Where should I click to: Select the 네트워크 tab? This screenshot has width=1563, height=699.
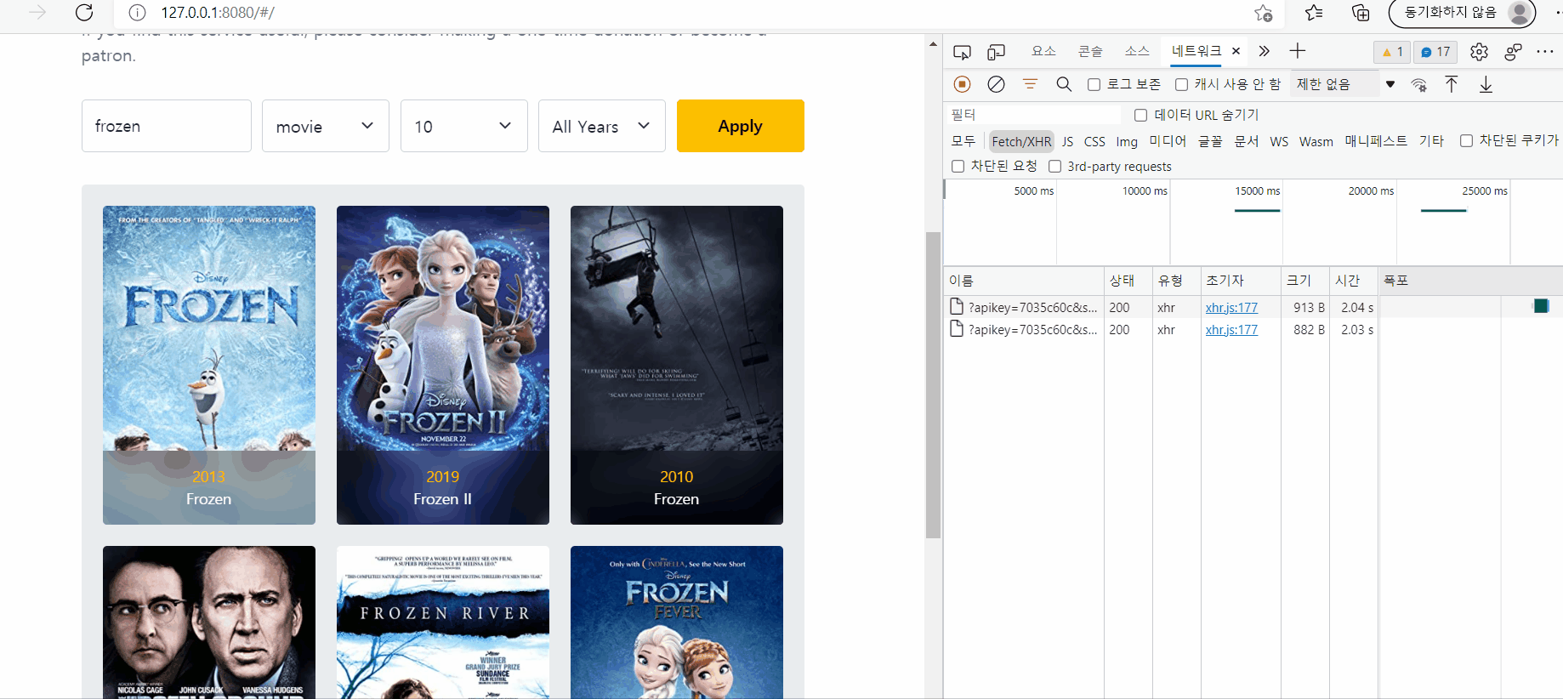pos(1196,51)
